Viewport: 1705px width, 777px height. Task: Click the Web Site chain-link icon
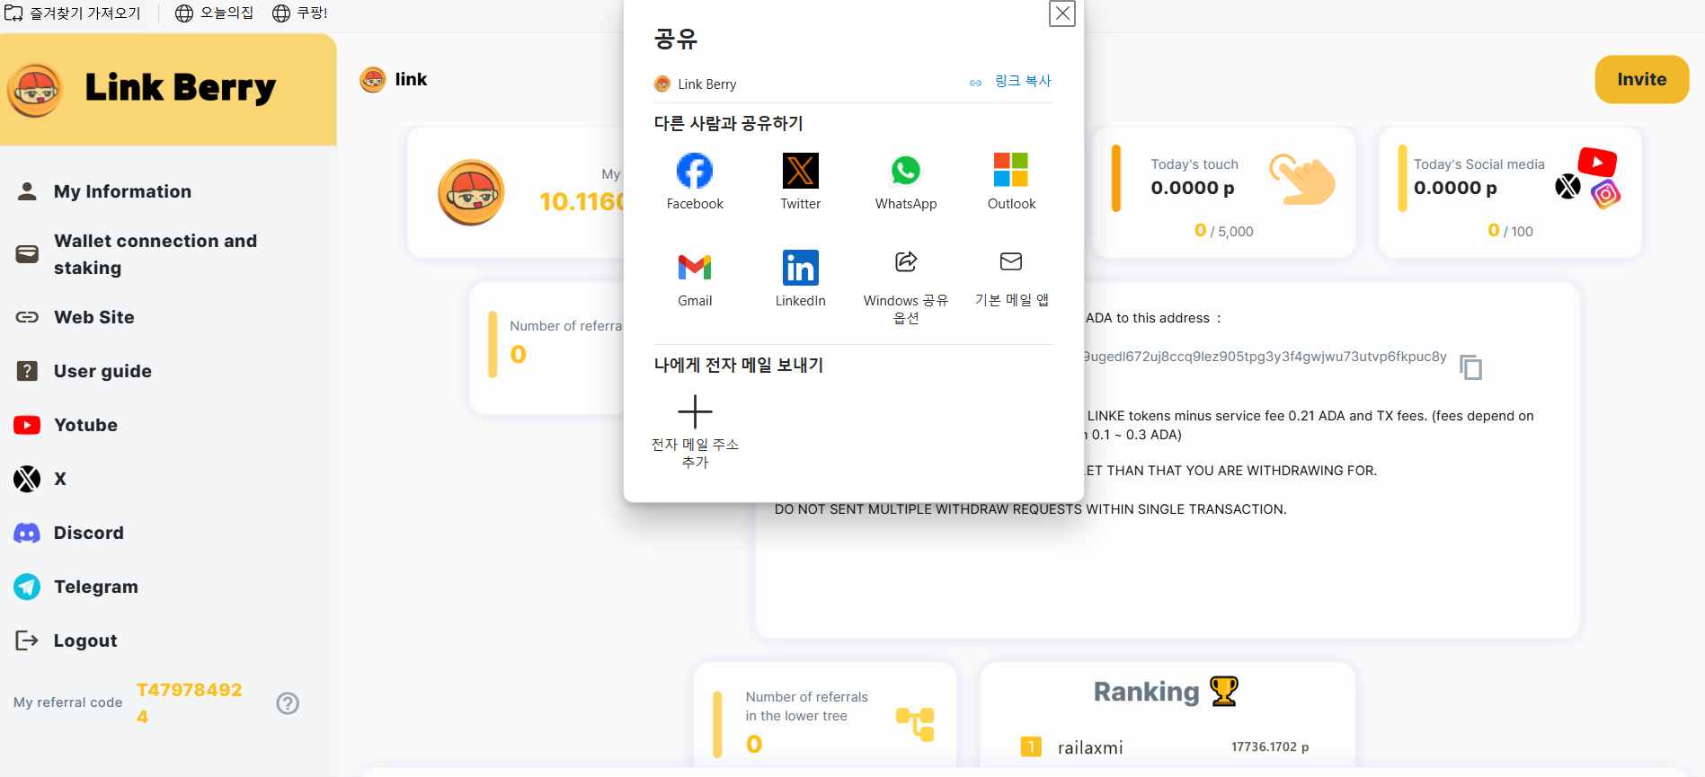28,317
